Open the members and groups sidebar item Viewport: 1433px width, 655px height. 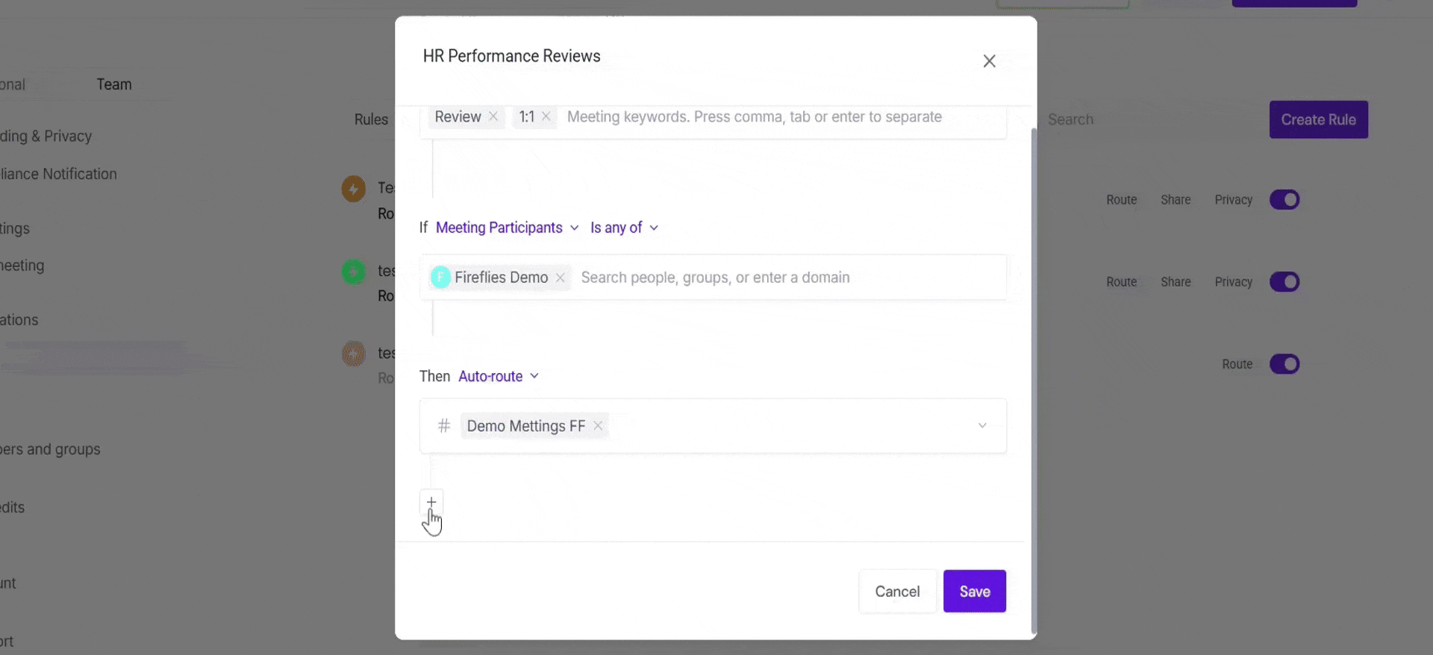(x=50, y=449)
